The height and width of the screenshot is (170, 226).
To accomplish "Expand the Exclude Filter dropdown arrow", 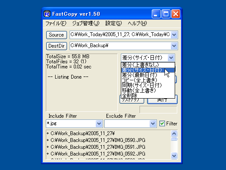I will coord(153,124).
